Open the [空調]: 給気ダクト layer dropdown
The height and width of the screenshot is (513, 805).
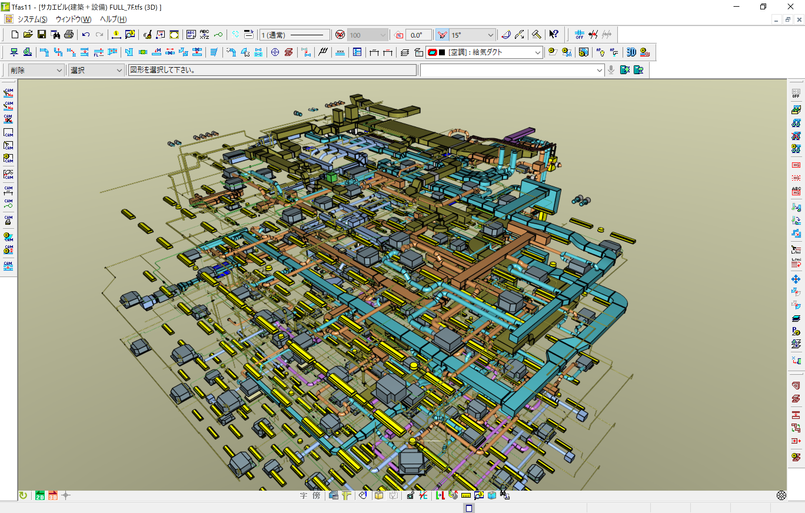[537, 52]
